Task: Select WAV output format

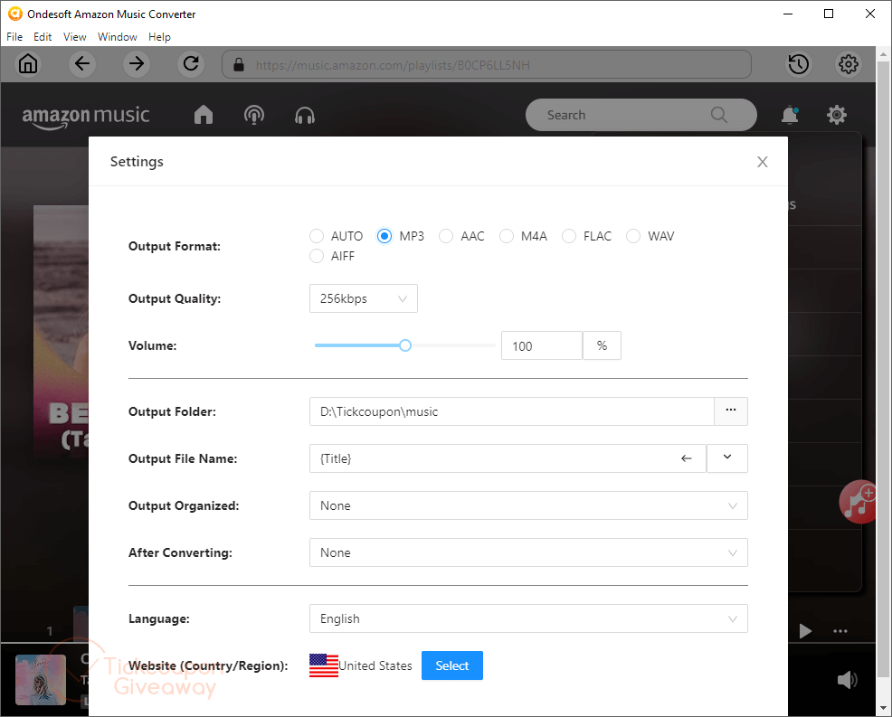Action: [633, 236]
